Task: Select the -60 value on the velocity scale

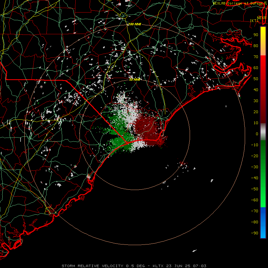Action: tap(255, 200)
